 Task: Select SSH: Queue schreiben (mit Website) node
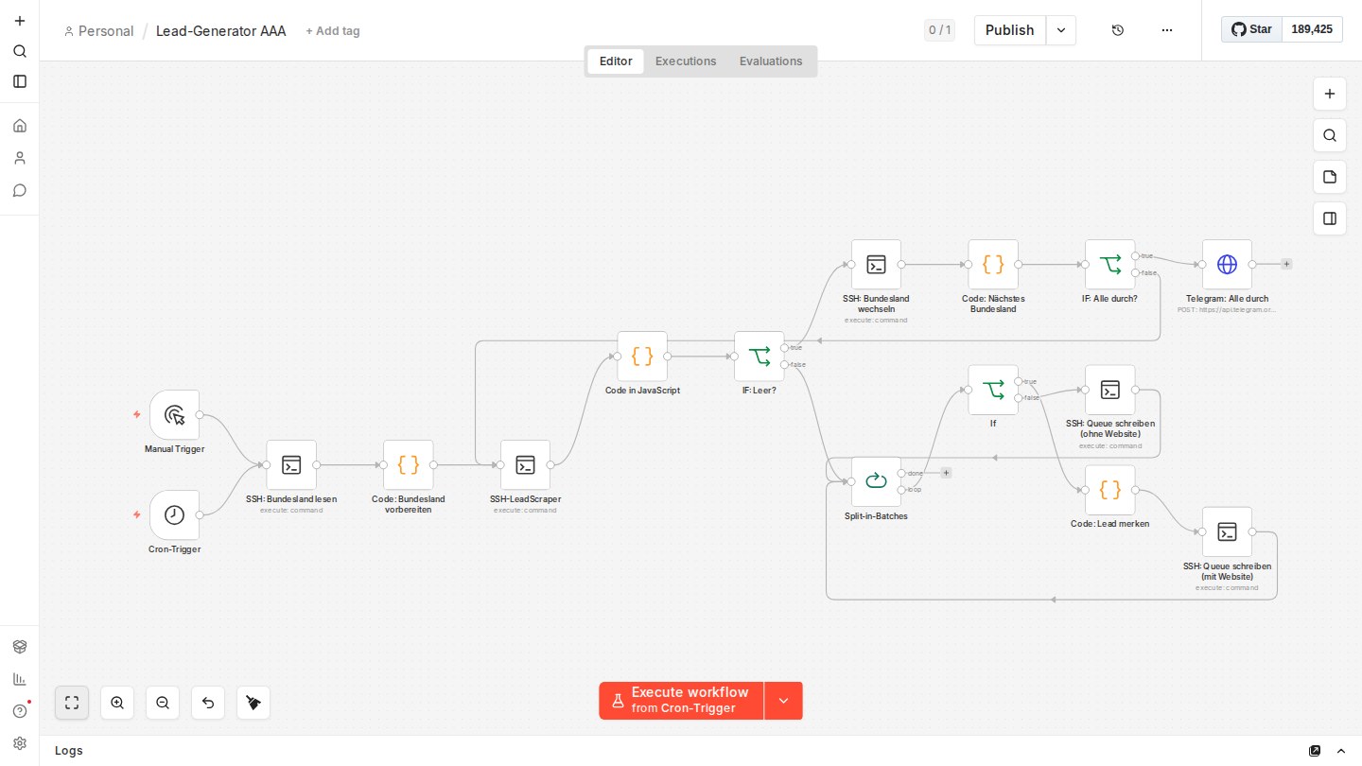click(x=1227, y=532)
